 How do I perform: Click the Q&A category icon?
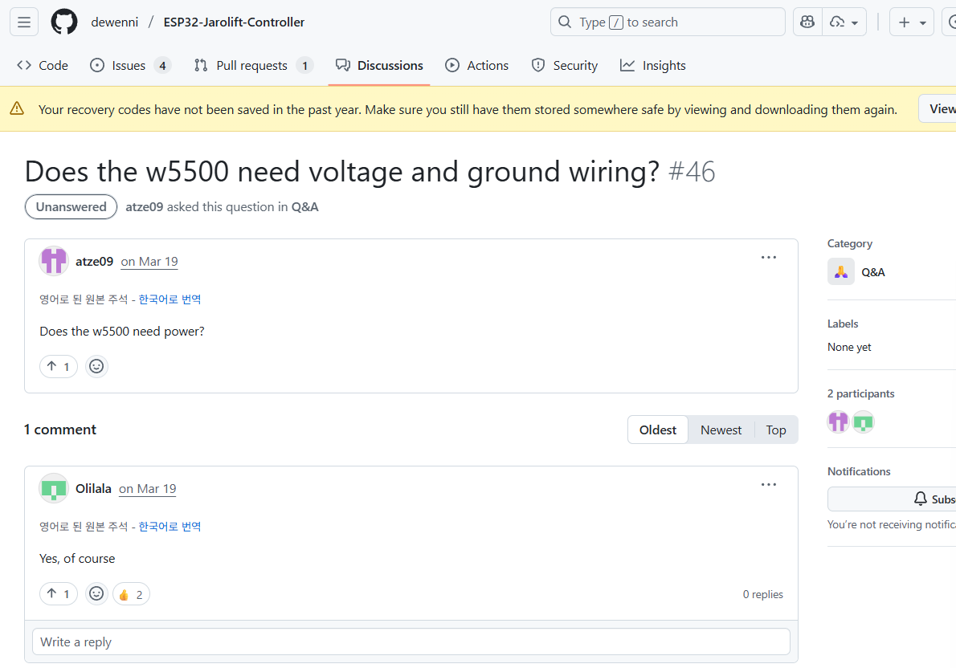(841, 272)
